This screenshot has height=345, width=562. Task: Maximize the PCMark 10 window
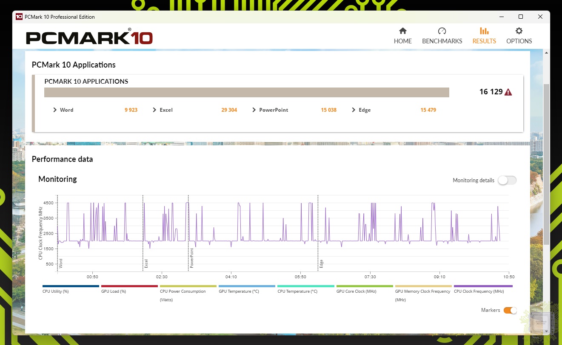tap(521, 17)
